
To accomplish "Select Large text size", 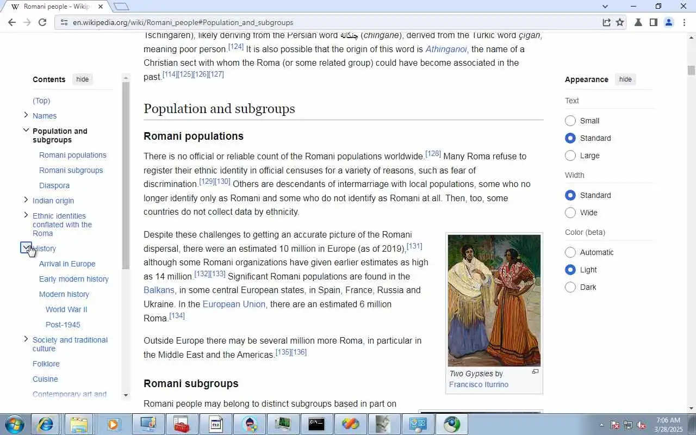I will [x=570, y=156].
